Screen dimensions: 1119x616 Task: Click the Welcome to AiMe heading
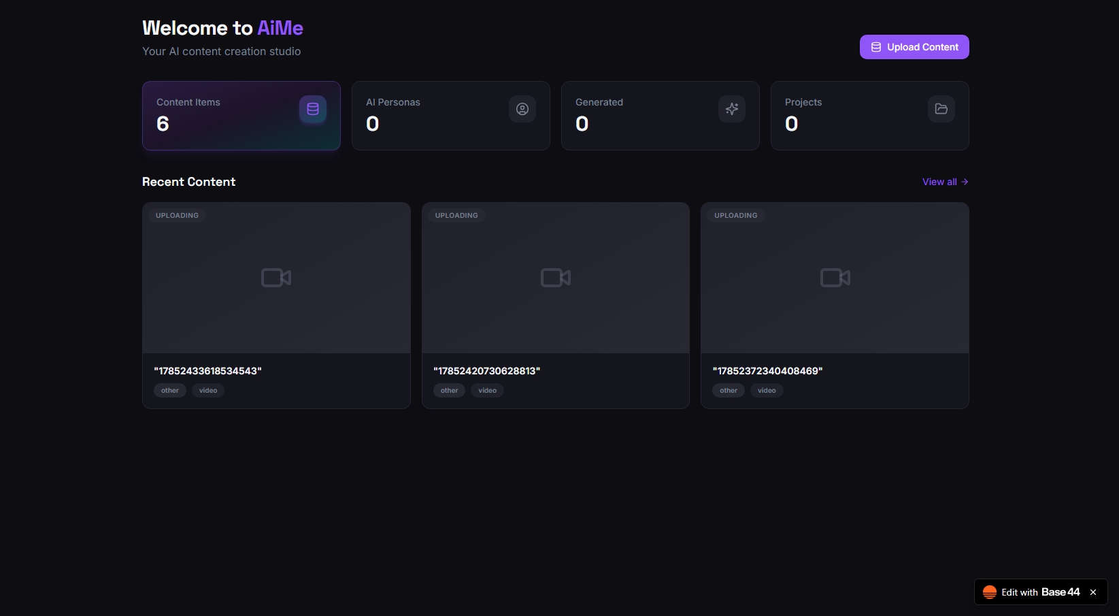(x=223, y=28)
